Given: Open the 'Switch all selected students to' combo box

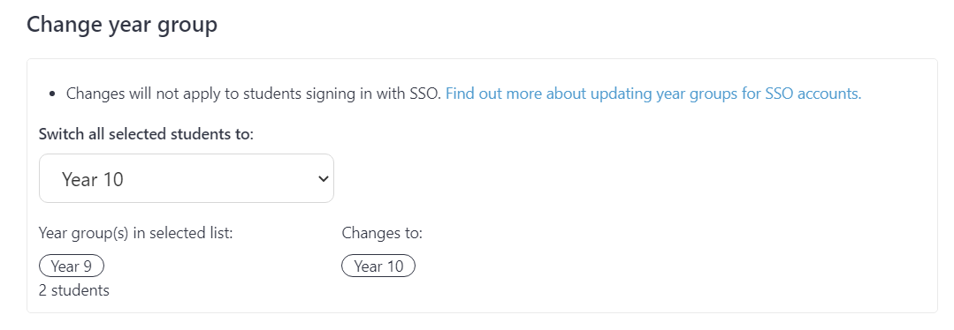Looking at the screenshot, I should (187, 178).
